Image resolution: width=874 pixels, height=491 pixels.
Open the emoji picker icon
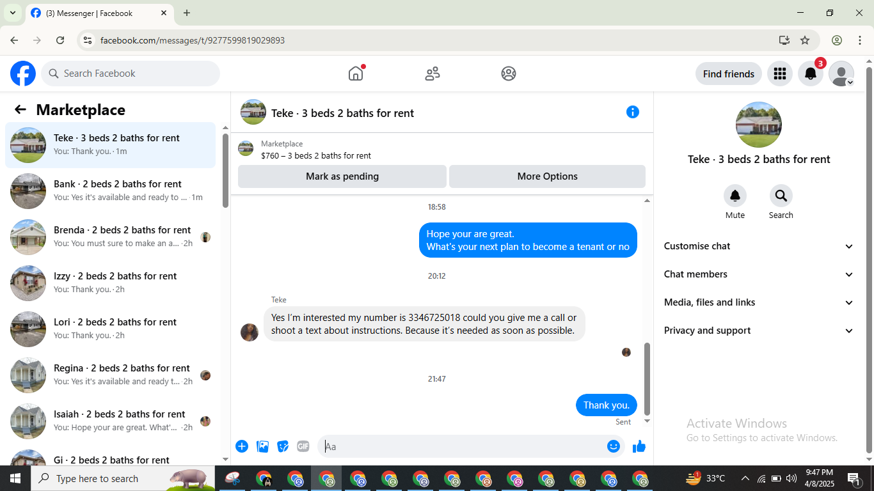pyautogui.click(x=614, y=446)
